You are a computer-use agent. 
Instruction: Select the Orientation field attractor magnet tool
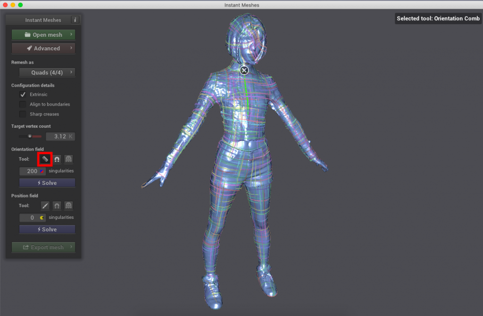pyautogui.click(x=57, y=159)
